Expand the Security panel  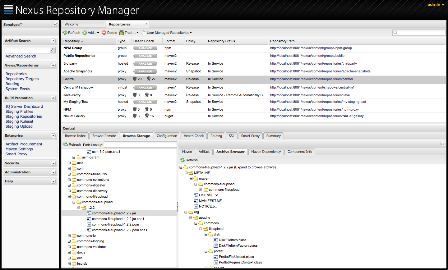pyautogui.click(x=53, y=163)
